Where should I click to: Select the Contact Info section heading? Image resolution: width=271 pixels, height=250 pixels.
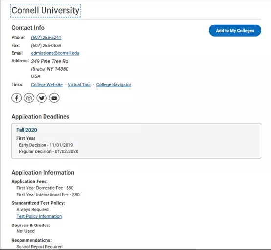[28, 28]
